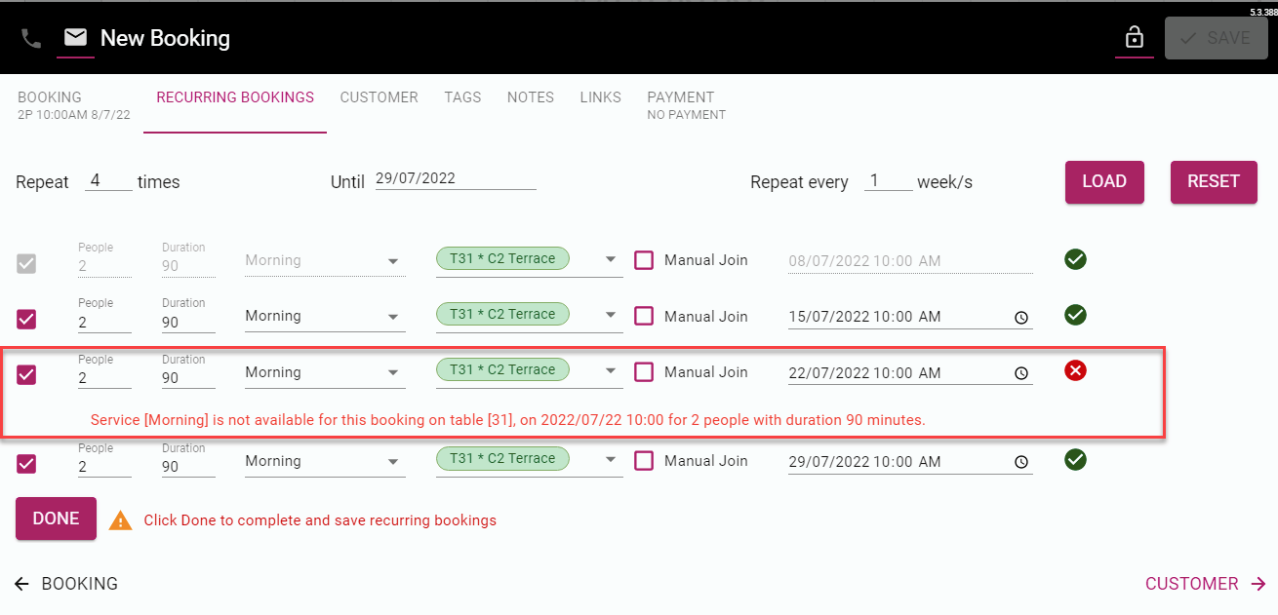
Task: Click the LOAD button
Action: tap(1104, 181)
